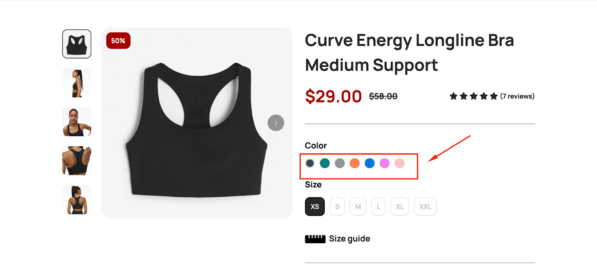The image size is (597, 273).
Task: Choose size XL
Action: pyautogui.click(x=400, y=207)
